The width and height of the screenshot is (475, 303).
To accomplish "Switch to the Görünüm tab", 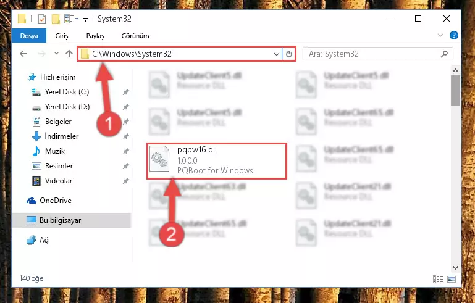I will (135, 36).
